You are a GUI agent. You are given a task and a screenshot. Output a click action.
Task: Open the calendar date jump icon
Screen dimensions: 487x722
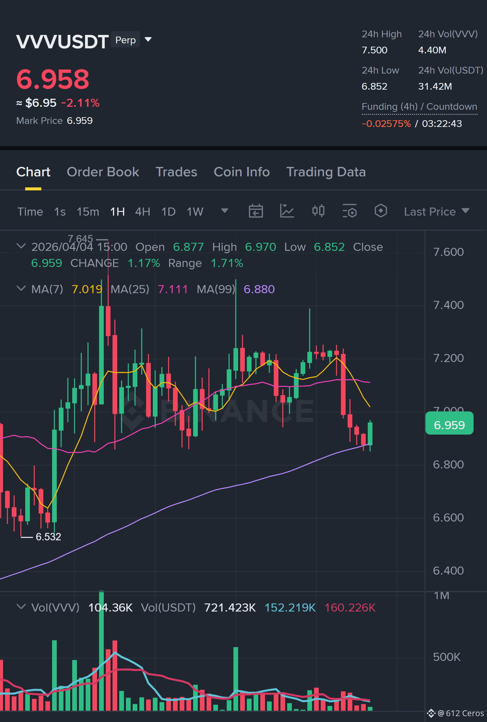[x=256, y=211]
